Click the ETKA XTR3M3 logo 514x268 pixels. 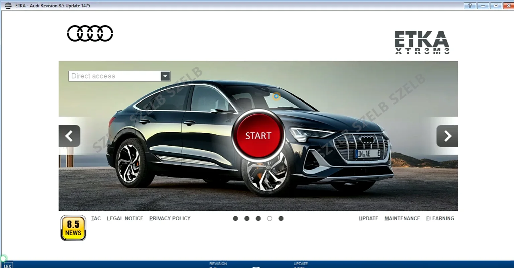tap(422, 42)
